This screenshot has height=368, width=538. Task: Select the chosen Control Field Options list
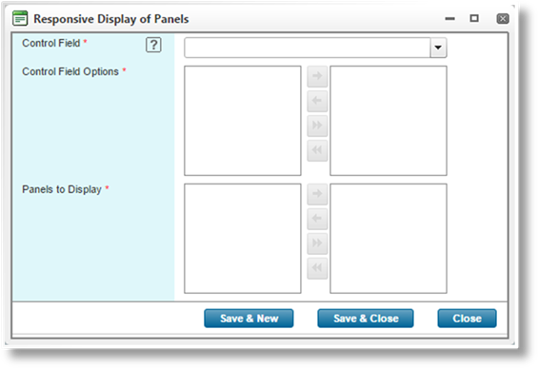(x=389, y=121)
